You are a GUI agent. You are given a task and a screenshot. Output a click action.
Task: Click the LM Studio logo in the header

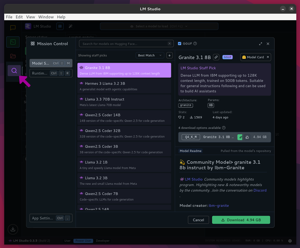28,26
